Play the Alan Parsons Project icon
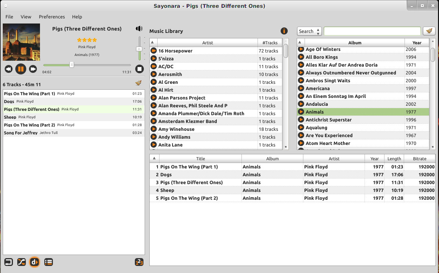 click(153, 98)
